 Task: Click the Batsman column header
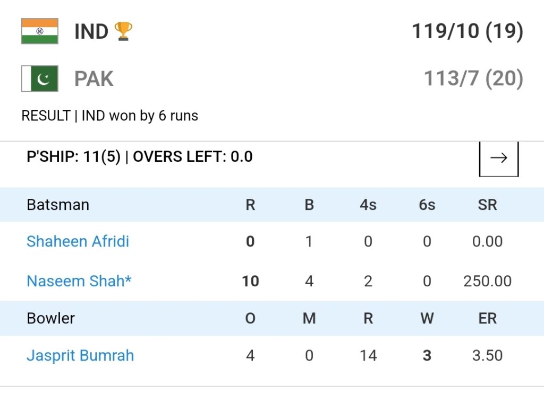[x=58, y=205]
